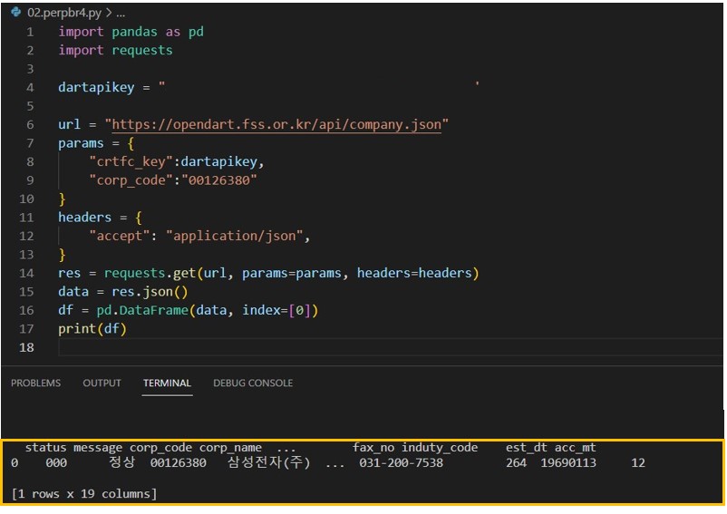
Task: Select the TERMINAL panel tab
Action: [x=167, y=383]
